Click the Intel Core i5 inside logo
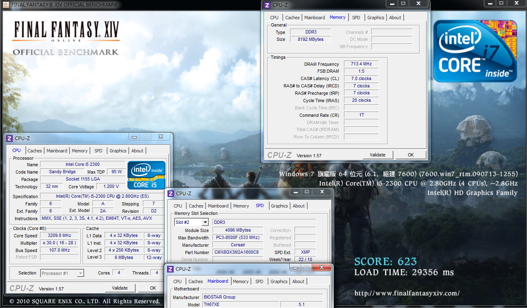Viewport: 527px width, 308px height. (146, 175)
